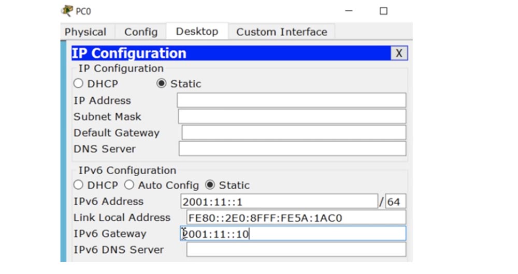518x274 pixels.
Task: Select the IPv4 DHCP radio button
Action: pyautogui.click(x=78, y=84)
